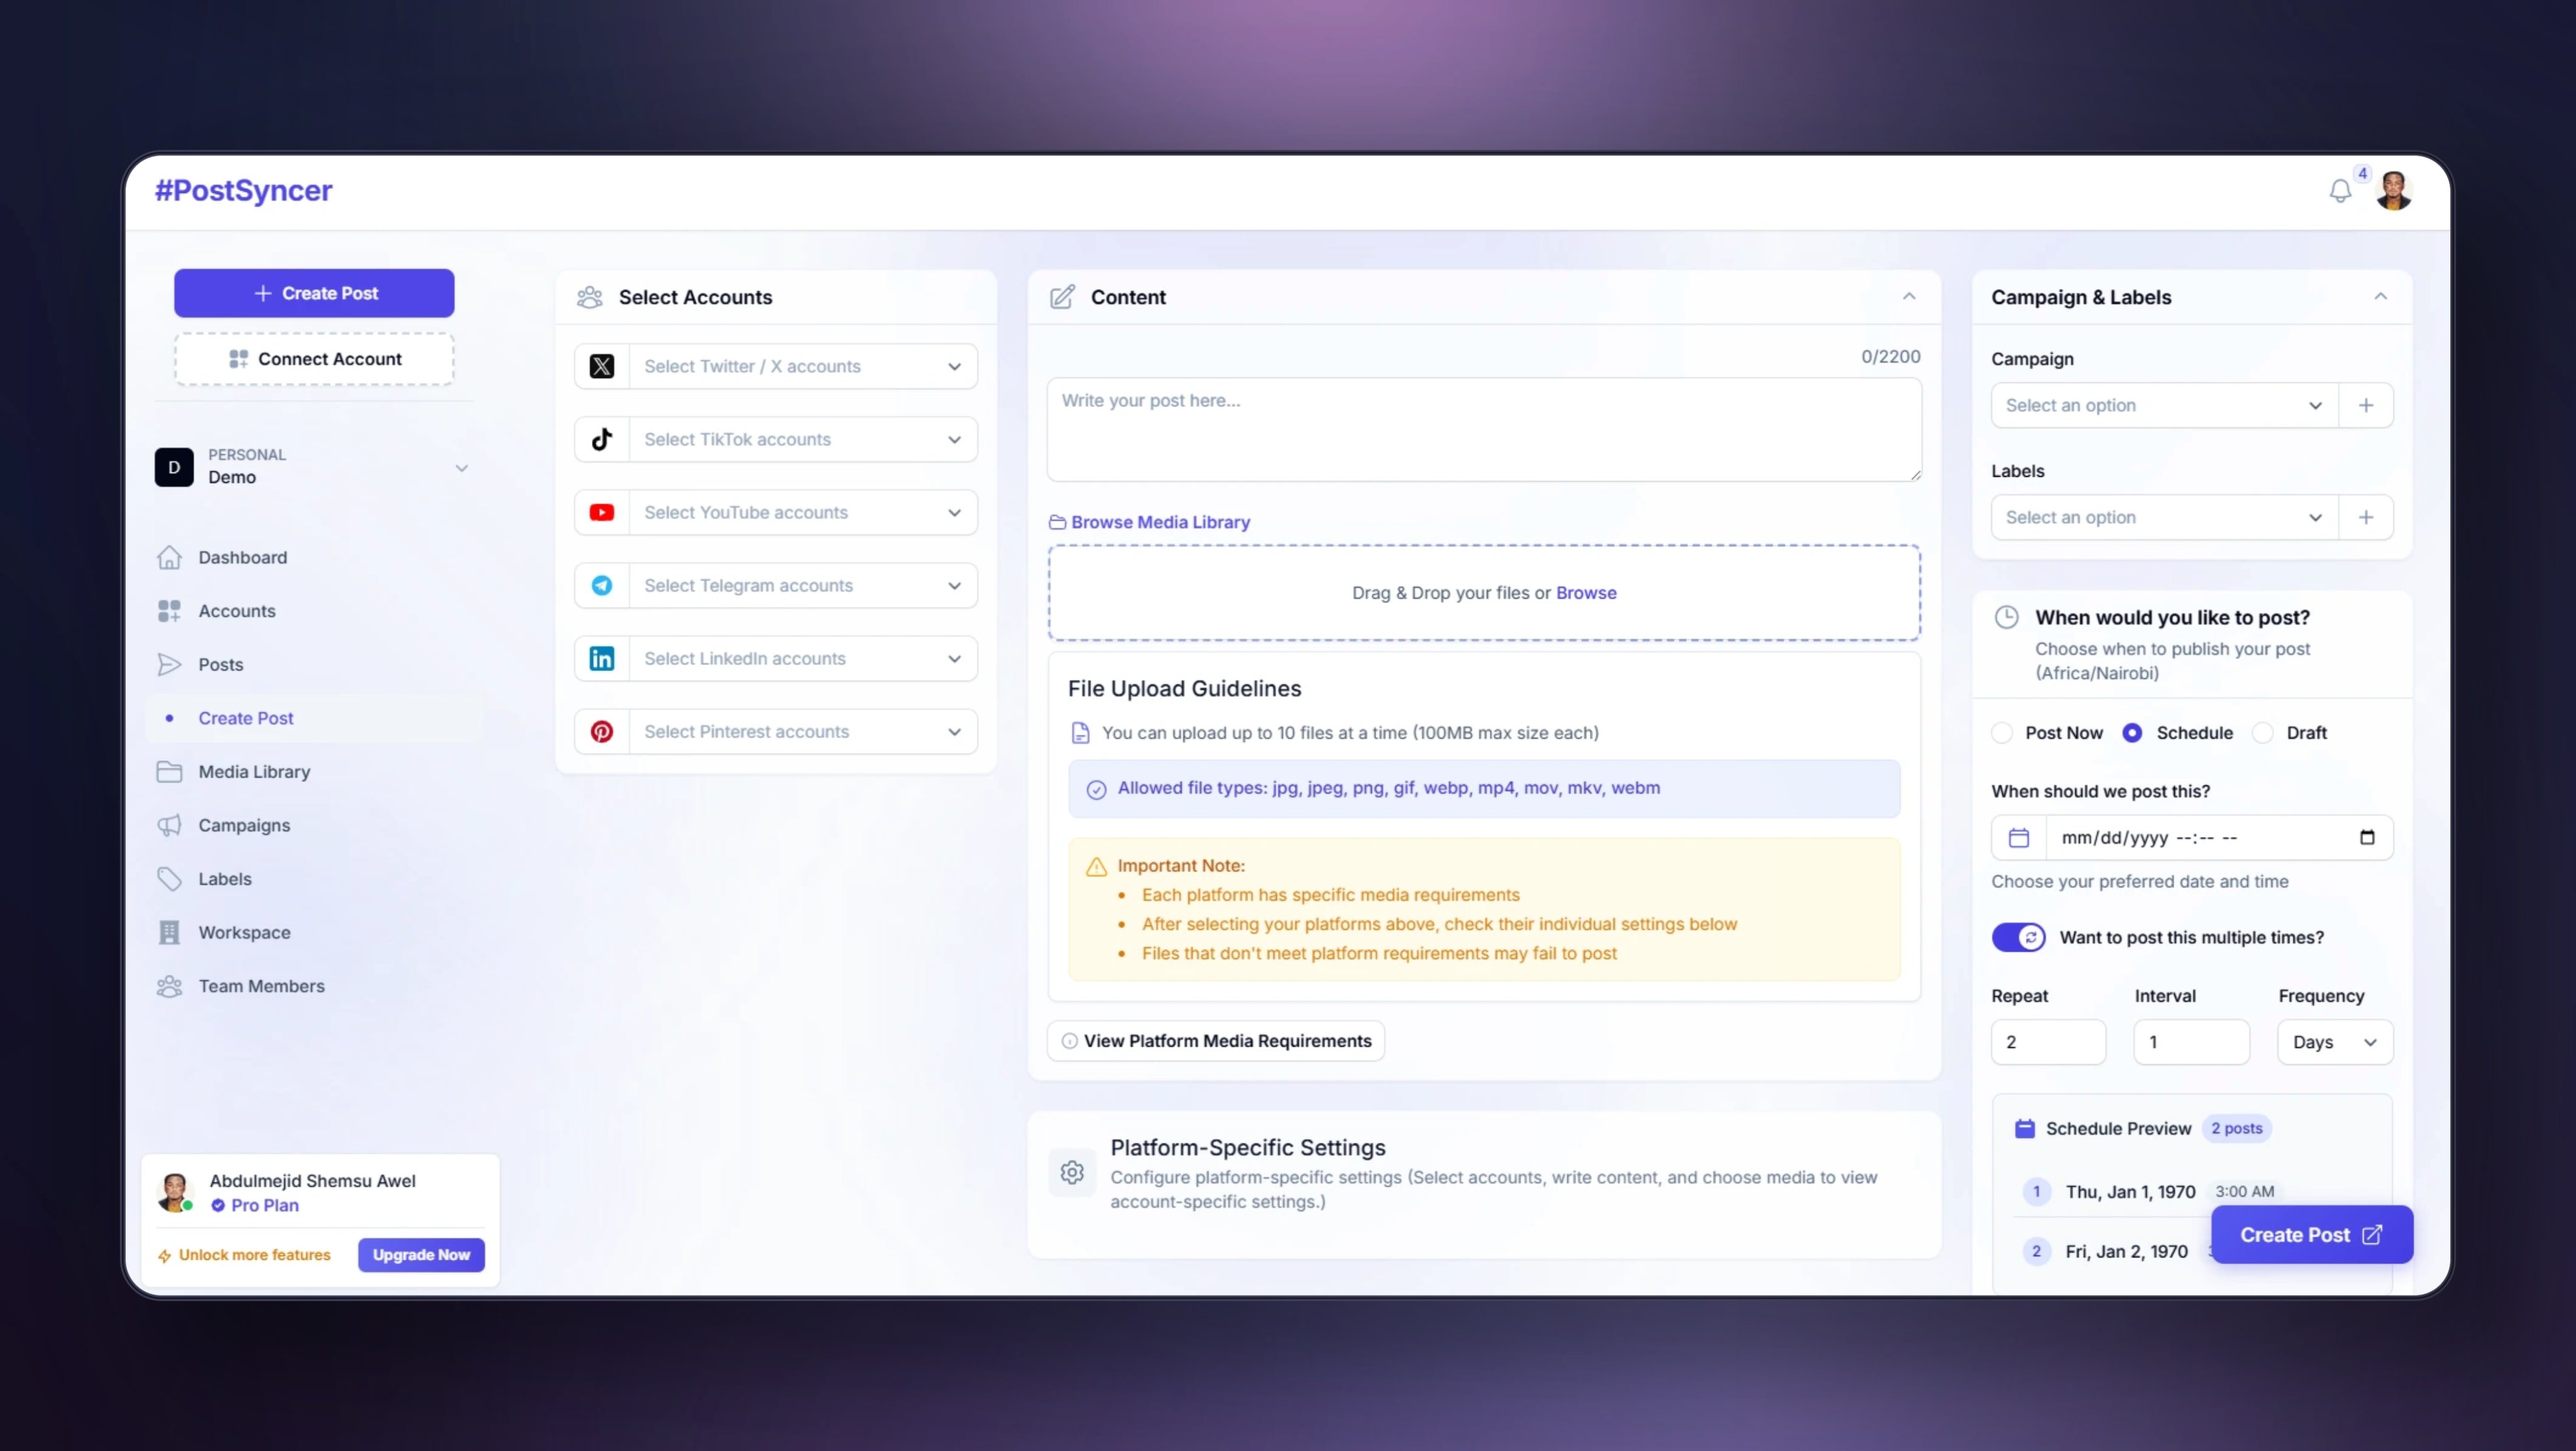Click the Posts paper-plane icon
Image resolution: width=2576 pixels, height=1451 pixels.
169,664
